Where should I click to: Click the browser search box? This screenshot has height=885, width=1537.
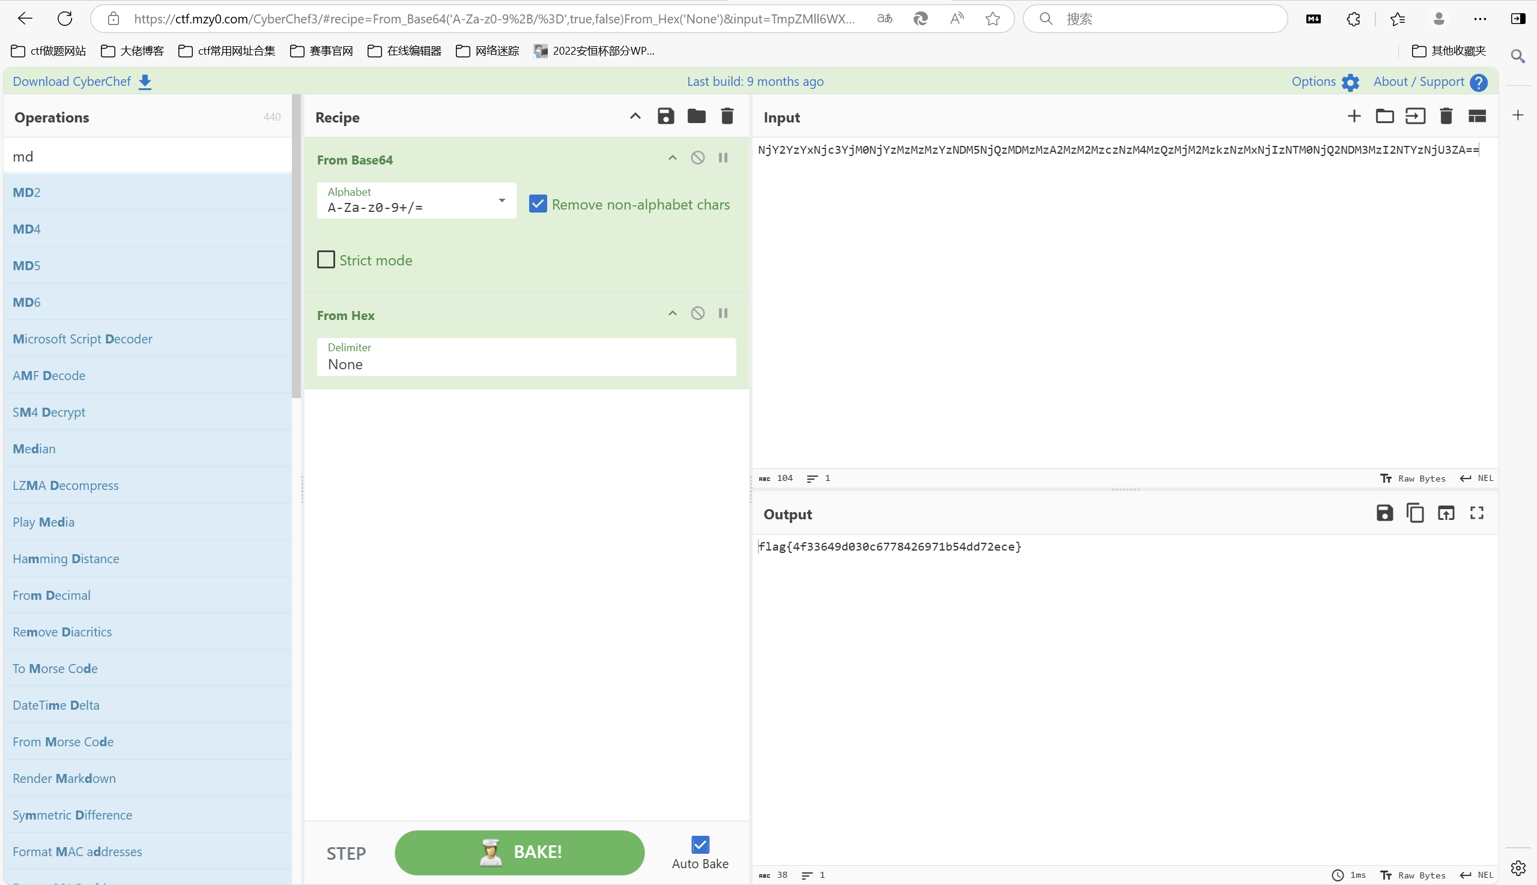(1155, 19)
